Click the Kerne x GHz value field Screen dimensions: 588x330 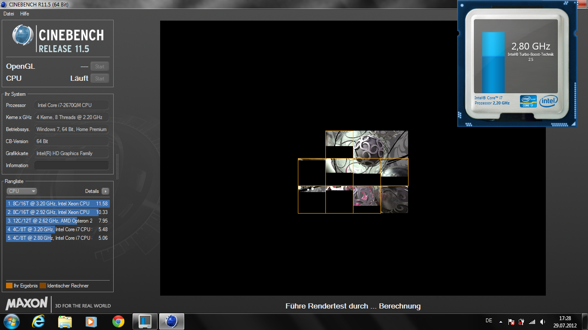71,117
